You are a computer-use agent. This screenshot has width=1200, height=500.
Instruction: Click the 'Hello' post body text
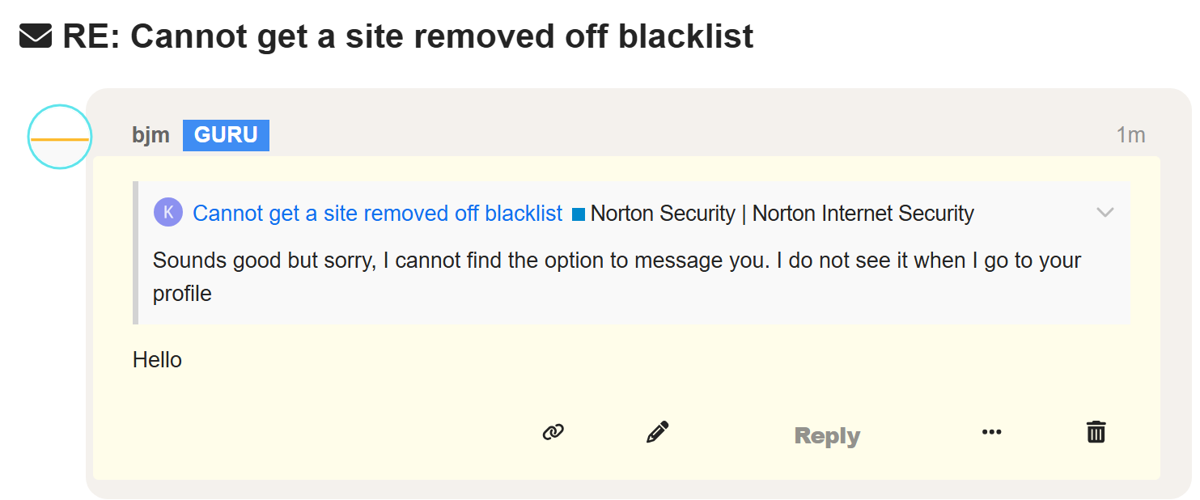tap(157, 360)
